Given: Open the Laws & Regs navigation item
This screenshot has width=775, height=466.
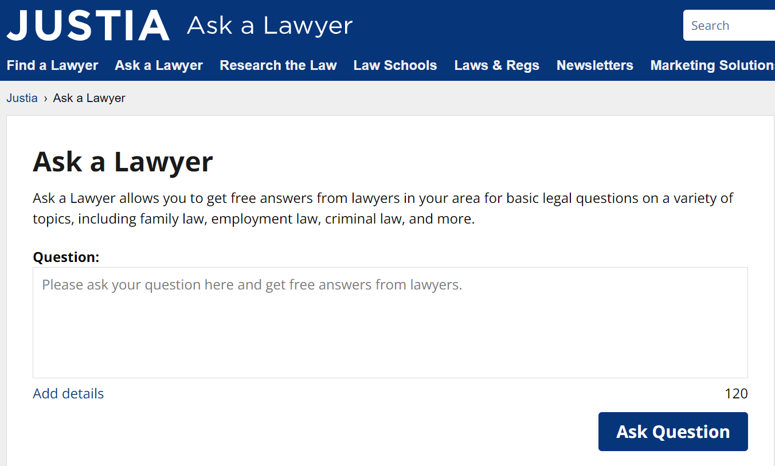Looking at the screenshot, I should click(496, 65).
